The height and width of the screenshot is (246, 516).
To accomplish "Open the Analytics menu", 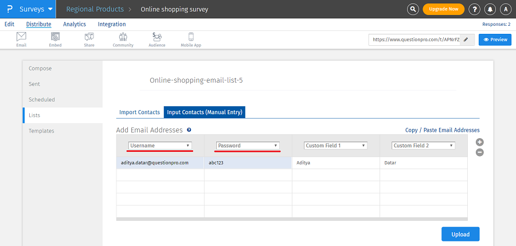I will [75, 24].
